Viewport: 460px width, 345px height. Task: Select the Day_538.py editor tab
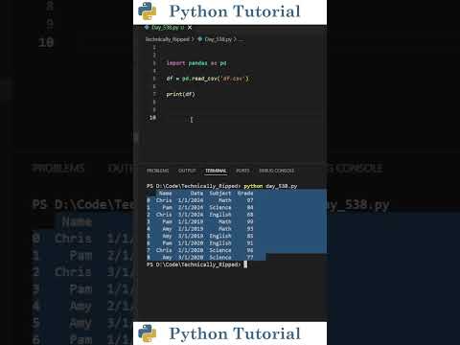point(168,28)
